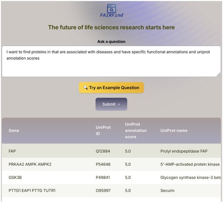Select the PRKAA2 AMPK AMPK2 row

click(x=111, y=164)
